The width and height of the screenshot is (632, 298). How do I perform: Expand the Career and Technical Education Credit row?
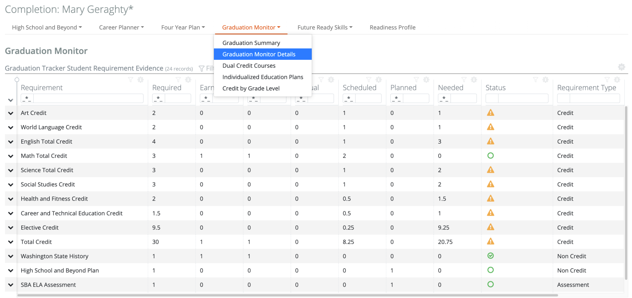click(11, 213)
